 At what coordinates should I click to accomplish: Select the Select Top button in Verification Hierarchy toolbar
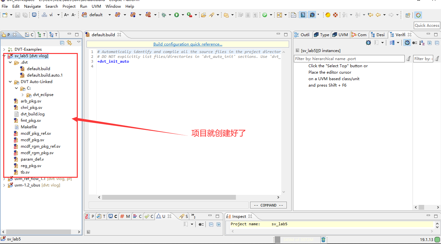tap(368, 42)
